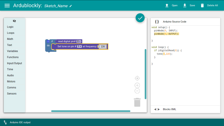Click the round checkmark upload button
The width and height of the screenshot is (224, 126).
tap(140, 18)
